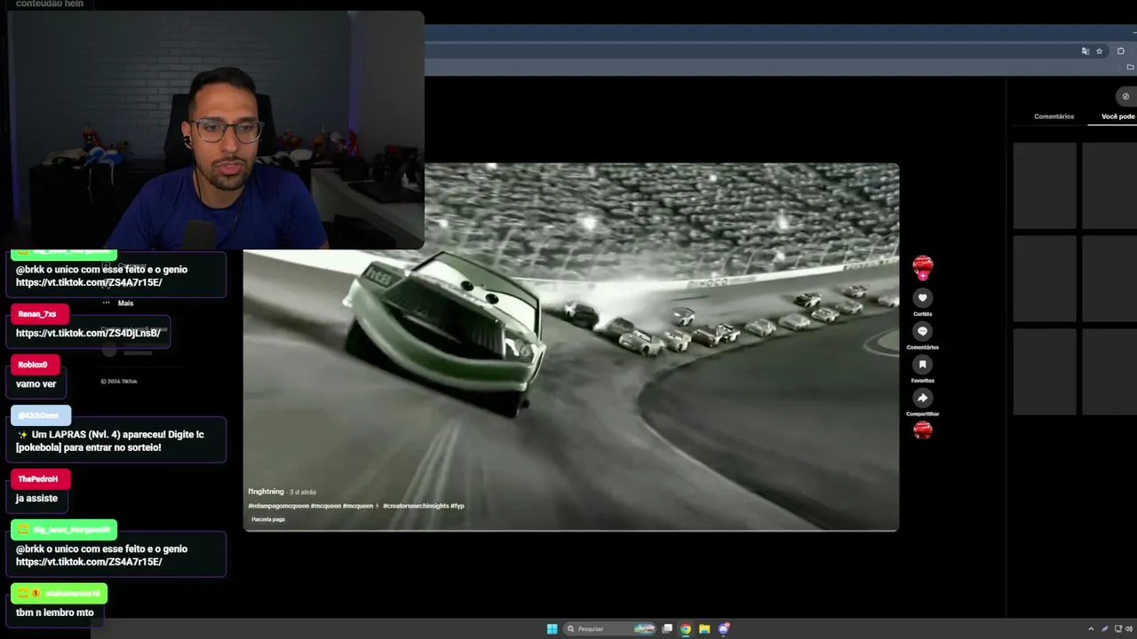The width and height of the screenshot is (1137, 639).
Task: Click the ThePedroH username badge in chat
Action: [x=38, y=479]
